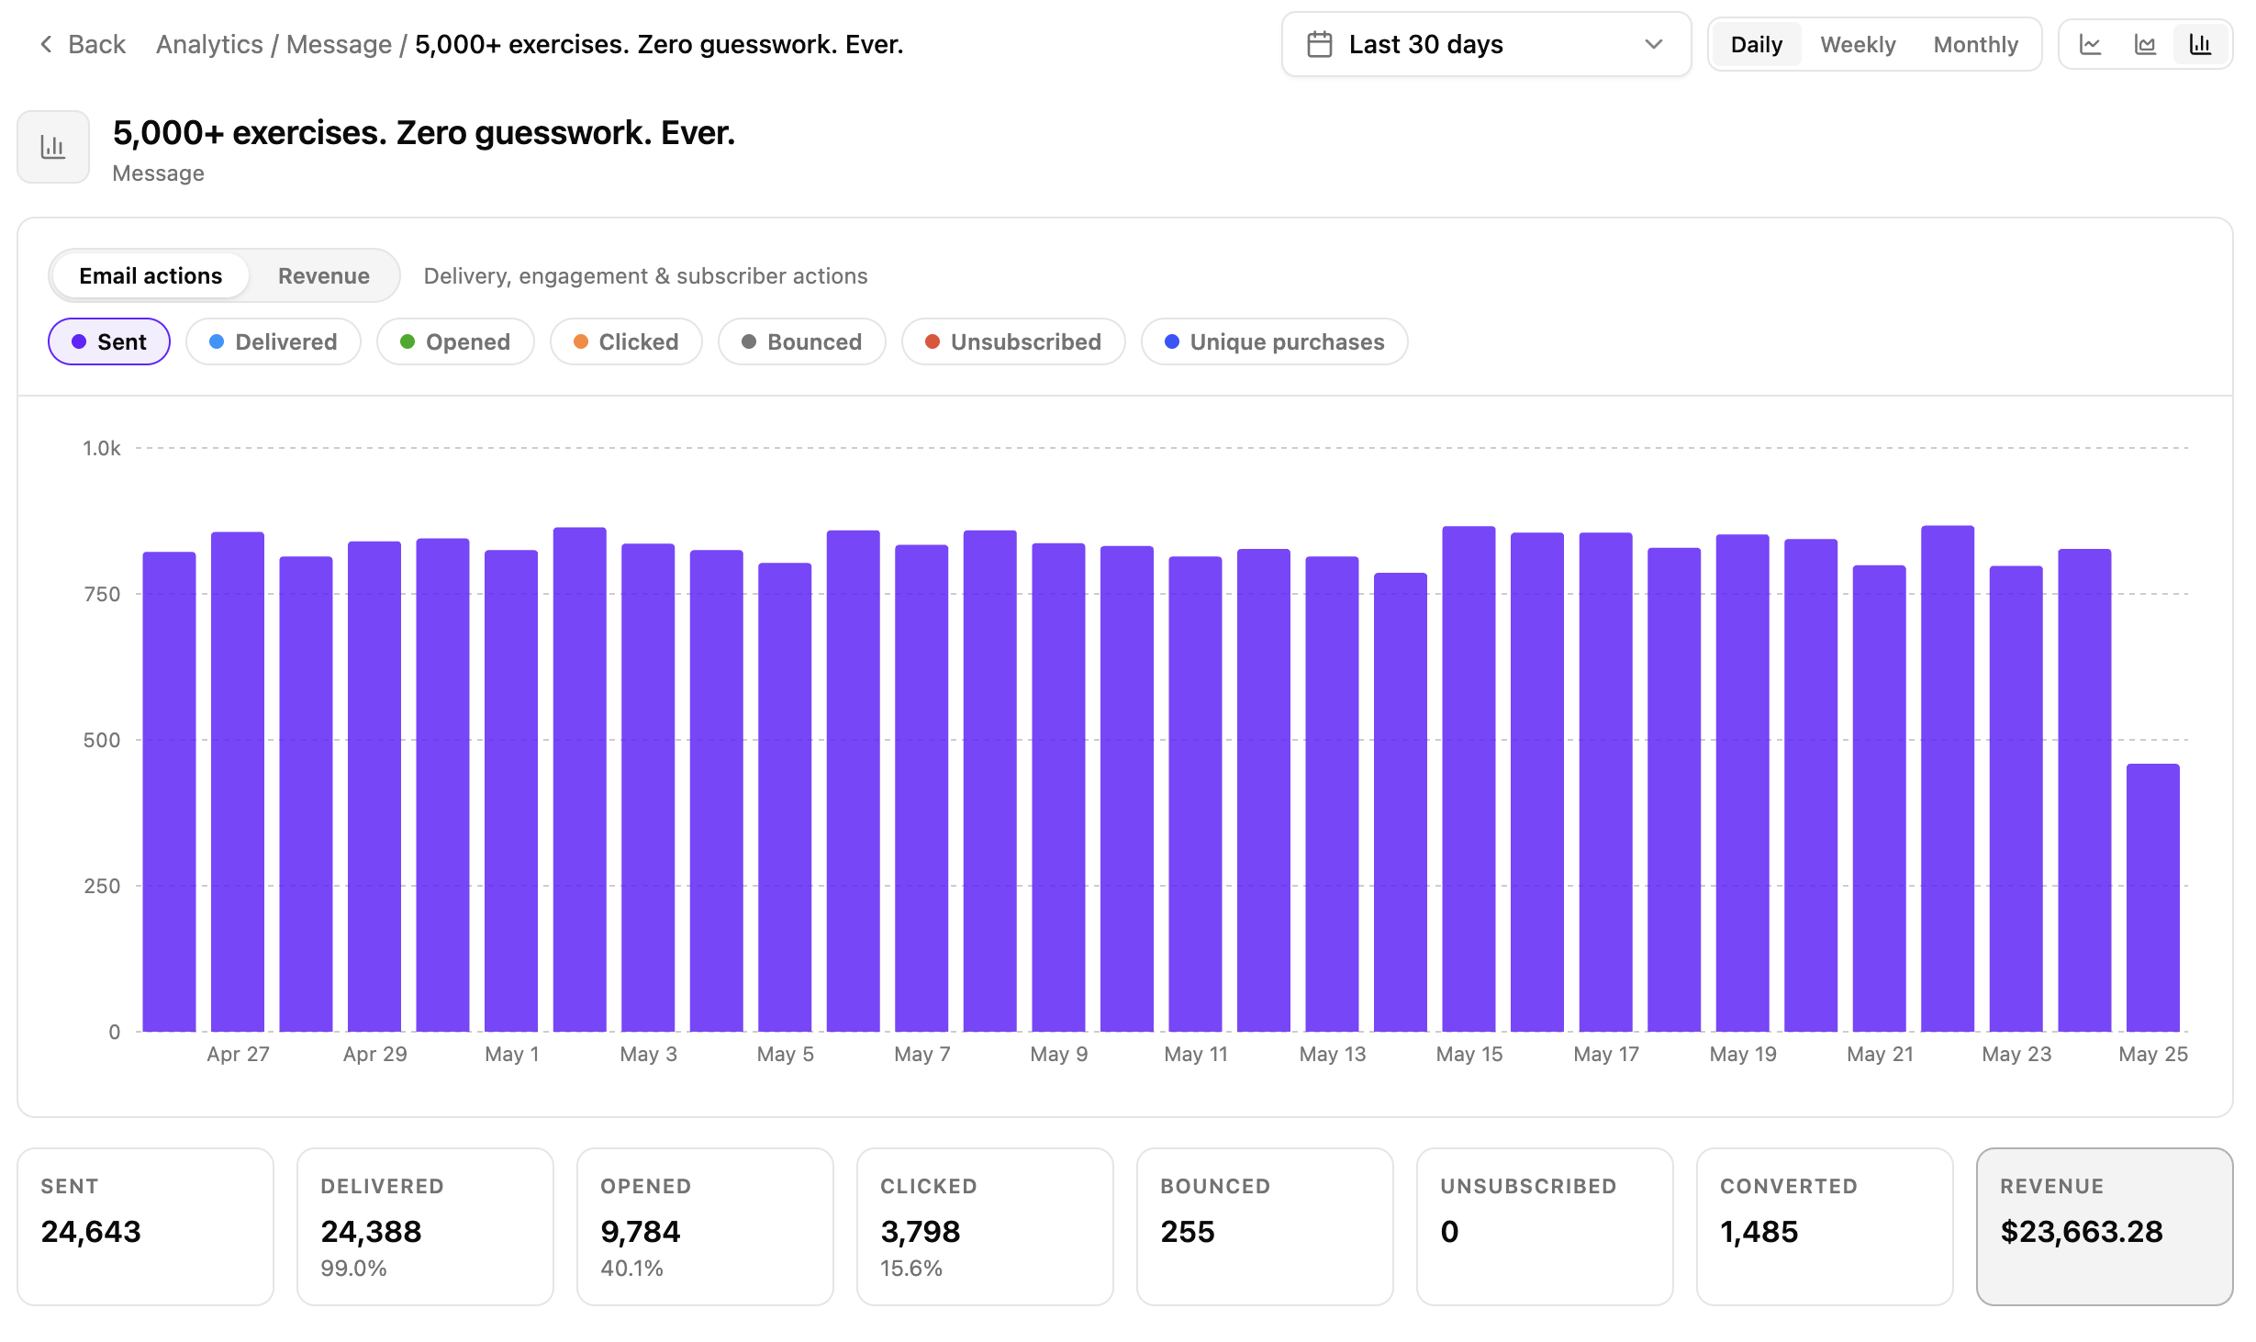Select the bar chart view icon
2256x1342 pixels.
[2200, 44]
